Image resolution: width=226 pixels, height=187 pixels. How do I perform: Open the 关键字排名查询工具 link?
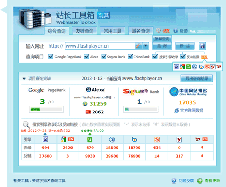tap(49, 181)
